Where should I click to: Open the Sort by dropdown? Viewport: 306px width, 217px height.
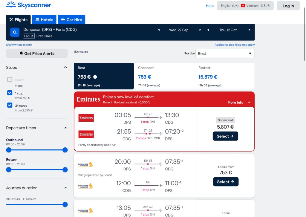pos(225,54)
